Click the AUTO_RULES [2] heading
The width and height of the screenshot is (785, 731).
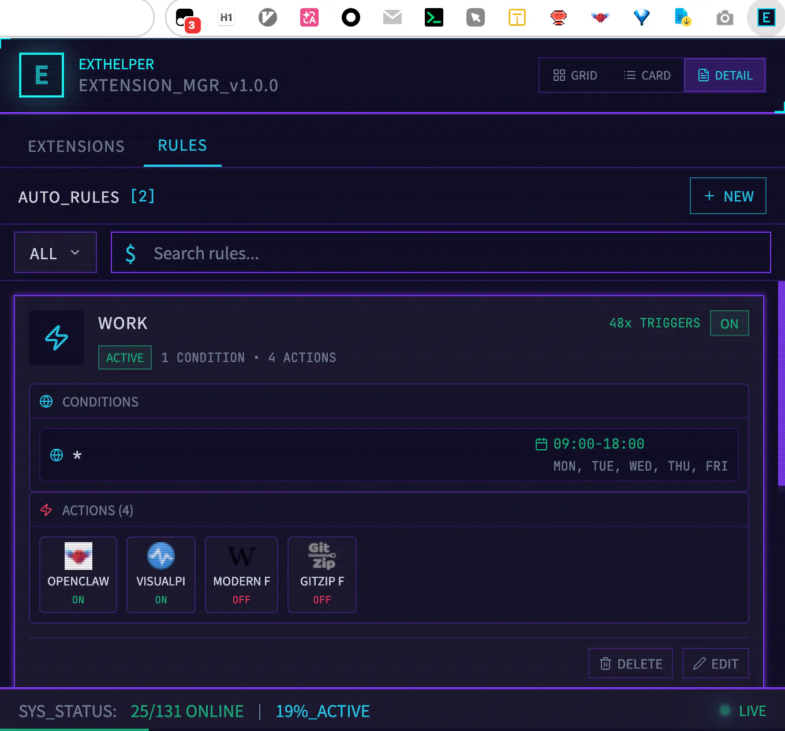[87, 196]
